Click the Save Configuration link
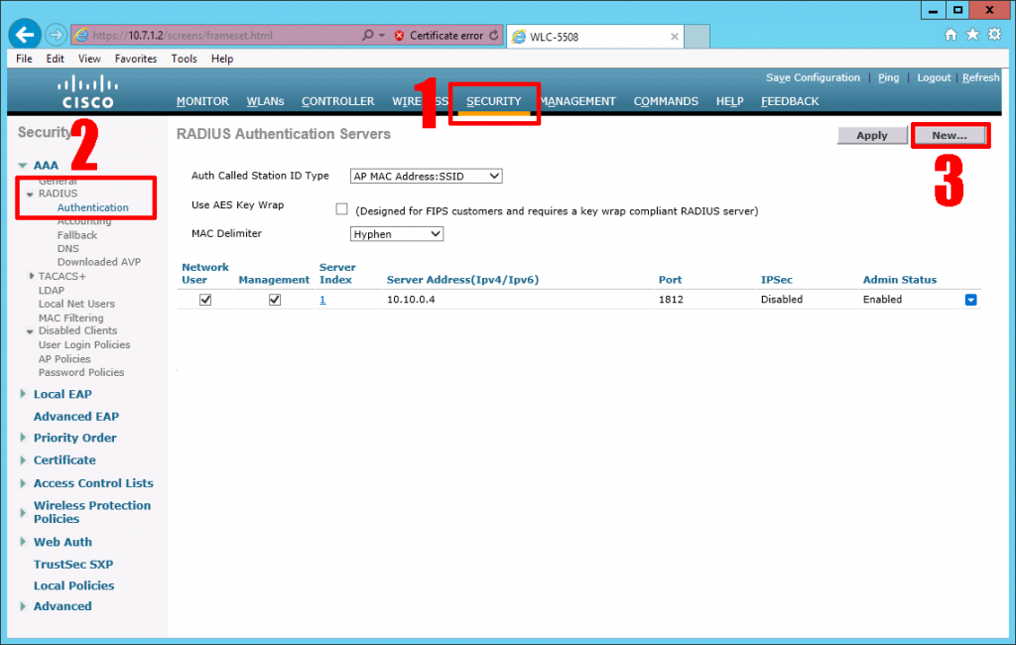Screen dimensions: 1016x645 click(813, 77)
